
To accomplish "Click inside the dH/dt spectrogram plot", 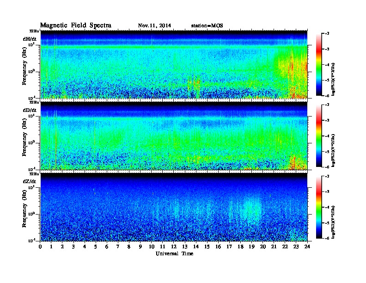I will pos(174,64).
